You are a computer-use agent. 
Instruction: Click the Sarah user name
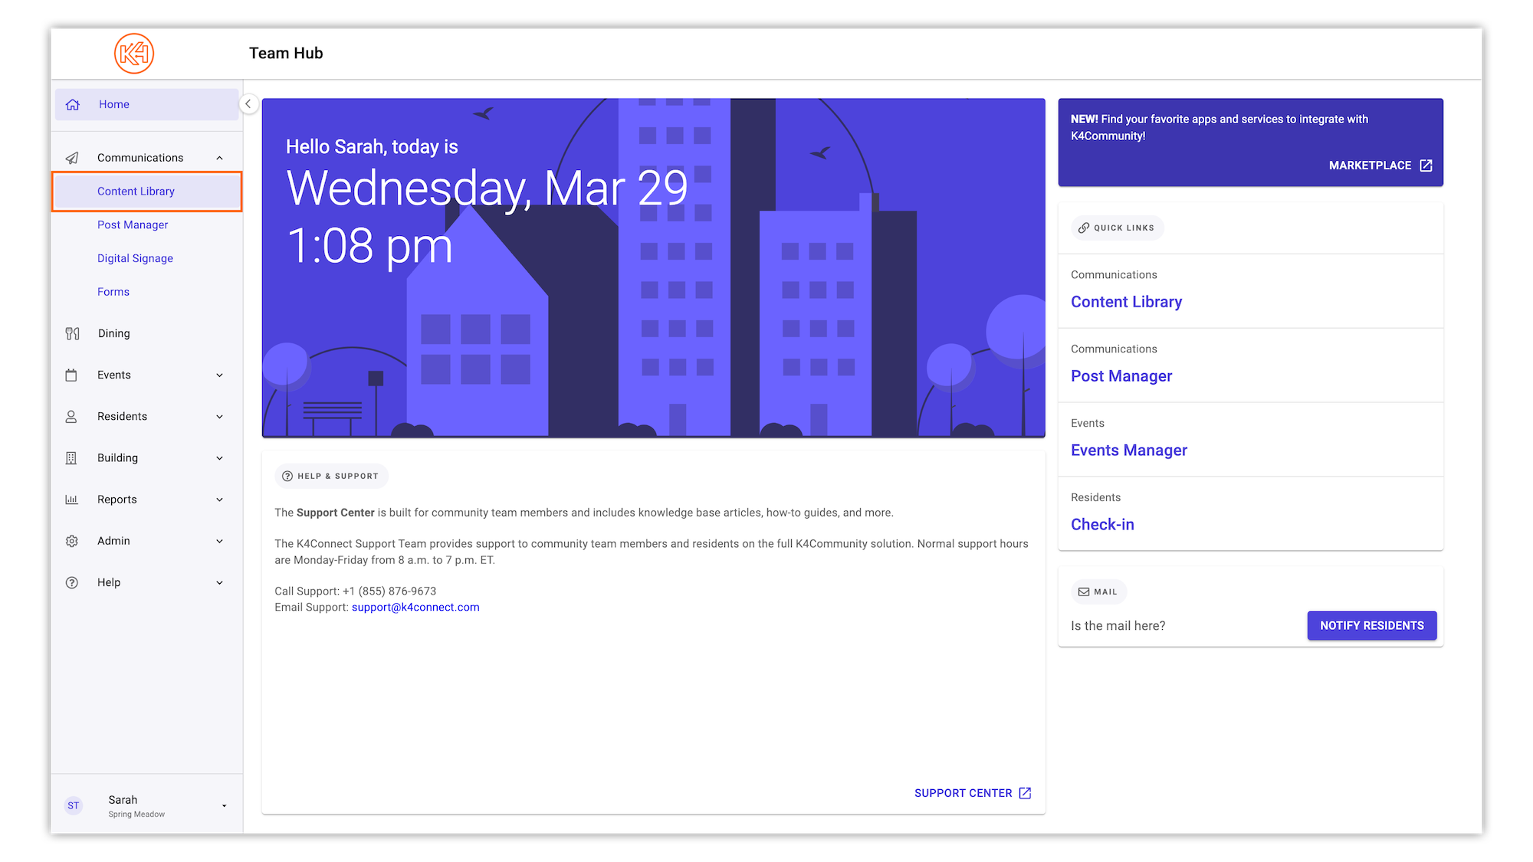[123, 799]
